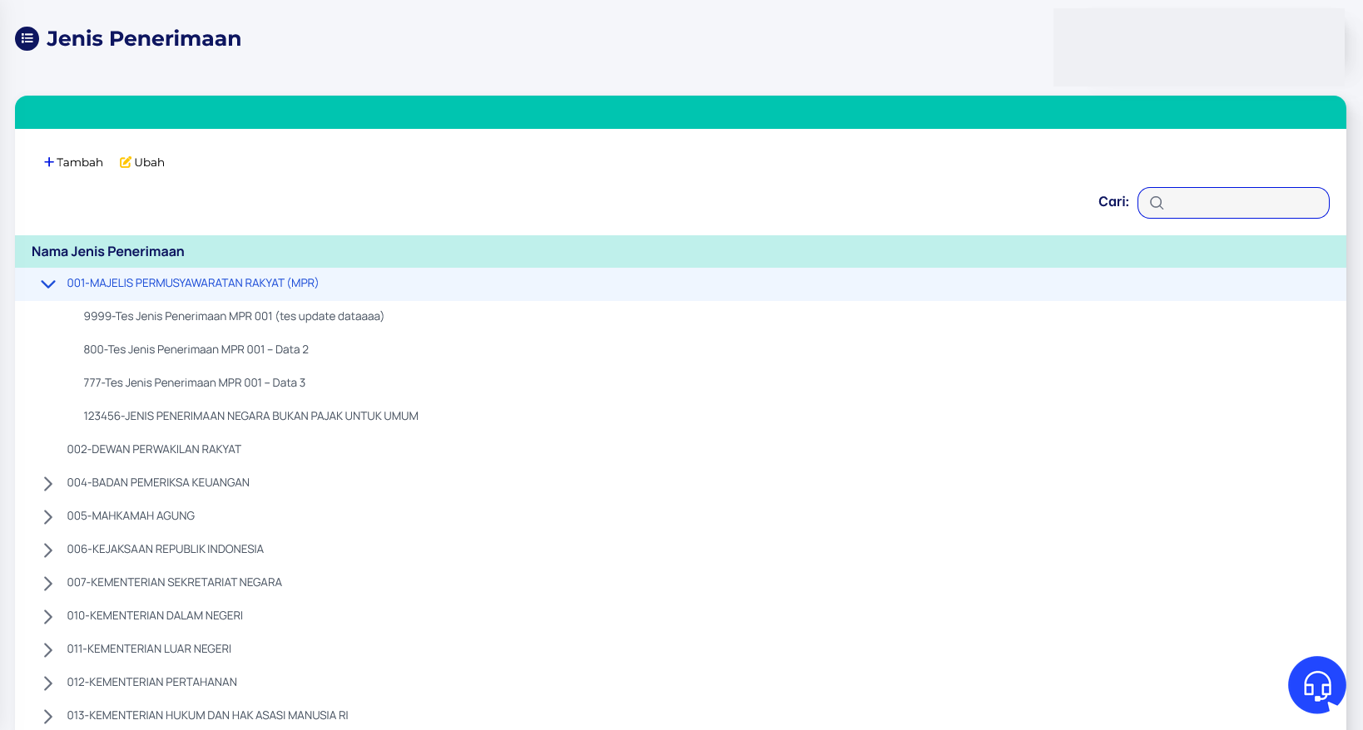Click the Jenis Penerimaan page title
Image resolution: width=1363 pixels, height=730 pixels.
[144, 38]
